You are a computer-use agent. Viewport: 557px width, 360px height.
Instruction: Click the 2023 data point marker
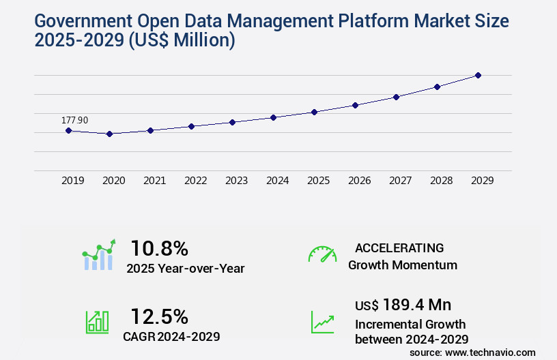coord(232,122)
